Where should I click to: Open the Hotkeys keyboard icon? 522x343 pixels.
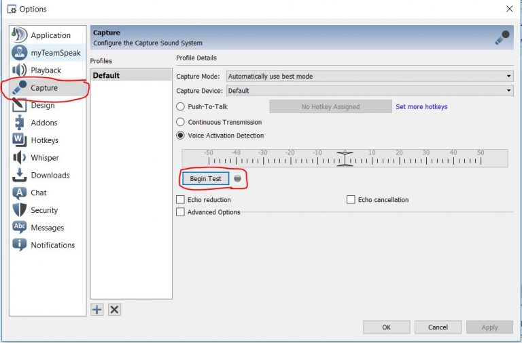pyautogui.click(x=20, y=140)
